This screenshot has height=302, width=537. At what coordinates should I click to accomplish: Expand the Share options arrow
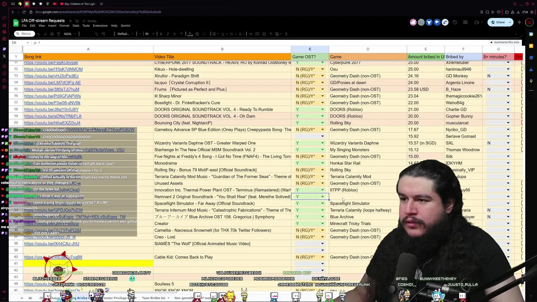(509, 22)
